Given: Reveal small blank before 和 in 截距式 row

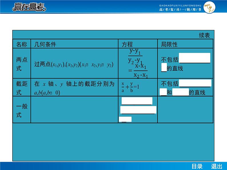Looking at the screenshot, I should pos(163,92).
